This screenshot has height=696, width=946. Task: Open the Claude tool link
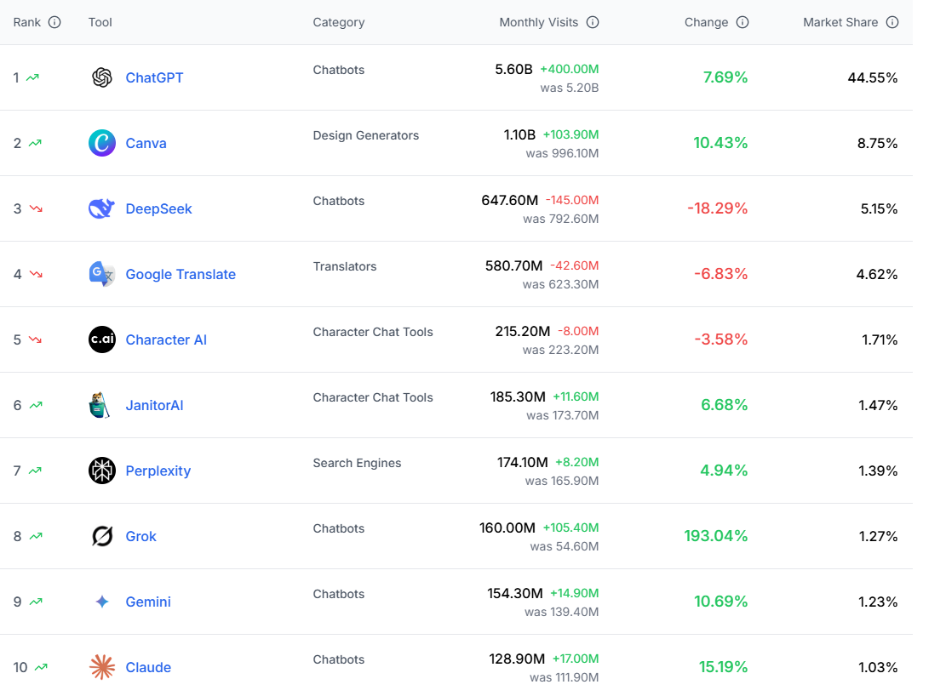click(148, 667)
